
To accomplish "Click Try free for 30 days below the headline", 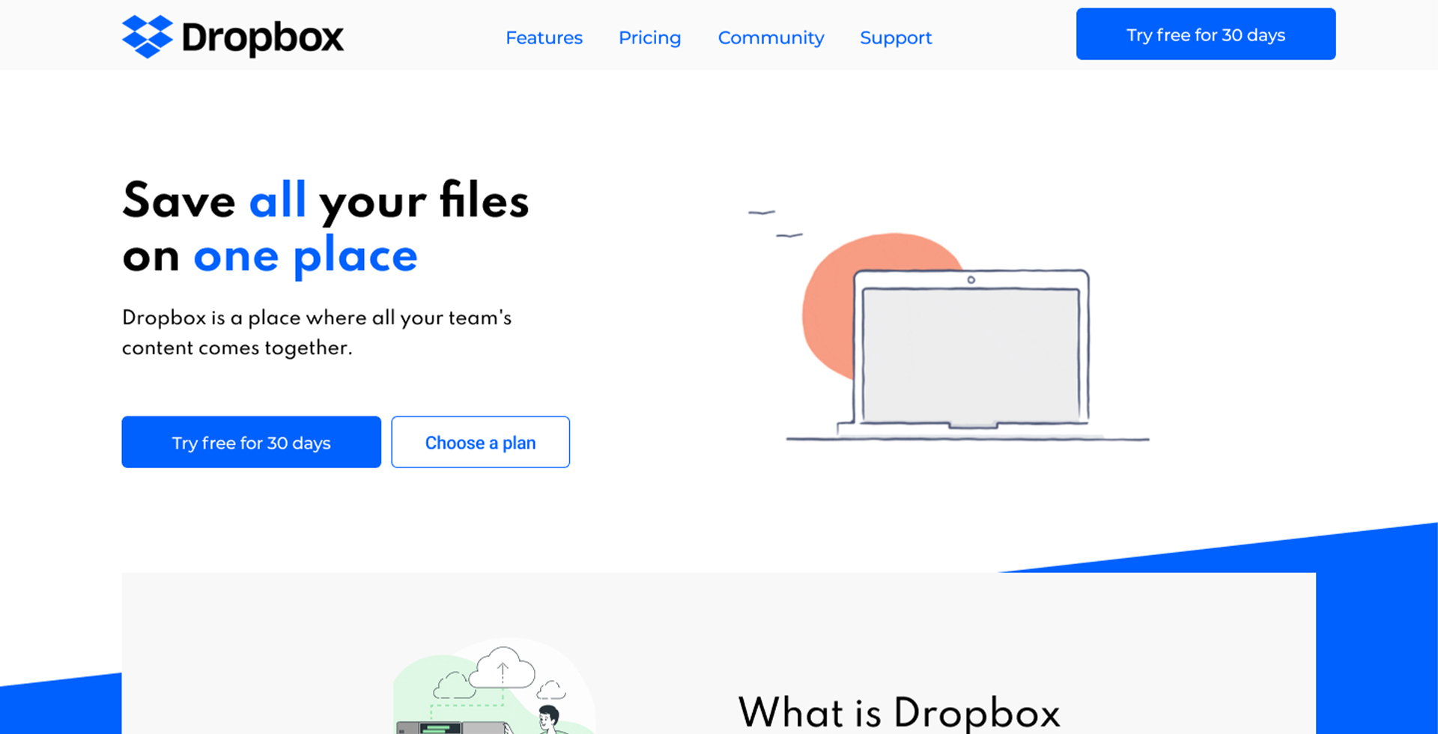I will (x=251, y=442).
